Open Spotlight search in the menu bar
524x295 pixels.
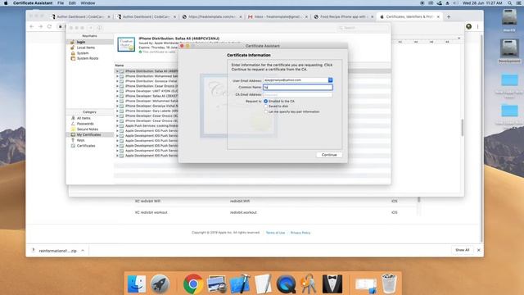coord(509,3)
